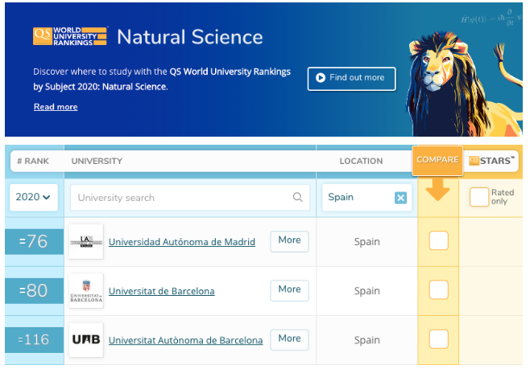Click the LOCATION column header

[x=361, y=162]
